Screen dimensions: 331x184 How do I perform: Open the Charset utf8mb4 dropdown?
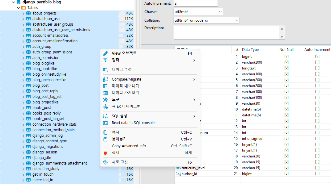pos(220,12)
